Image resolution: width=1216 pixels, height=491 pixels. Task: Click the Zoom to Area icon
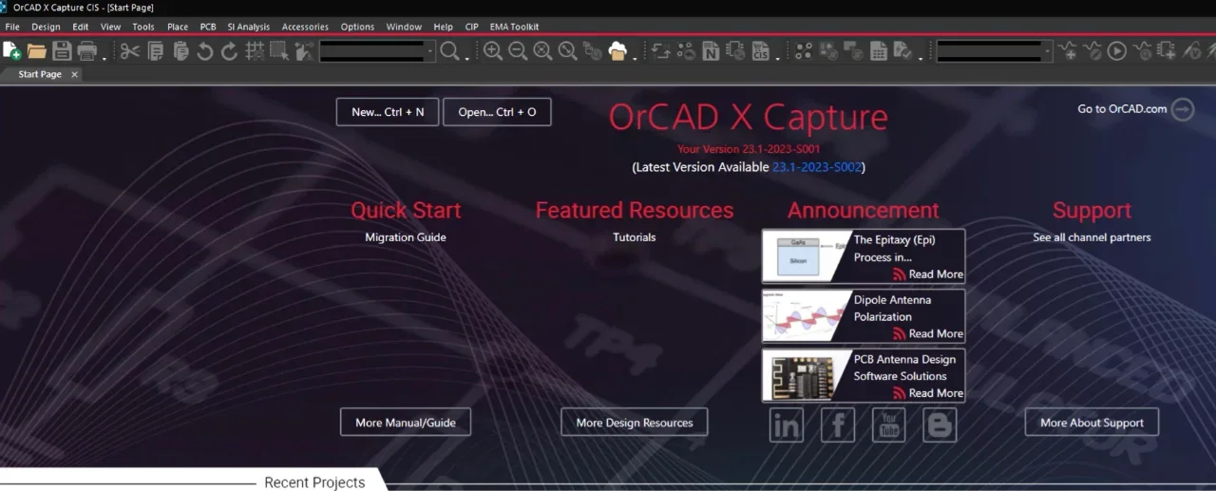(x=542, y=51)
